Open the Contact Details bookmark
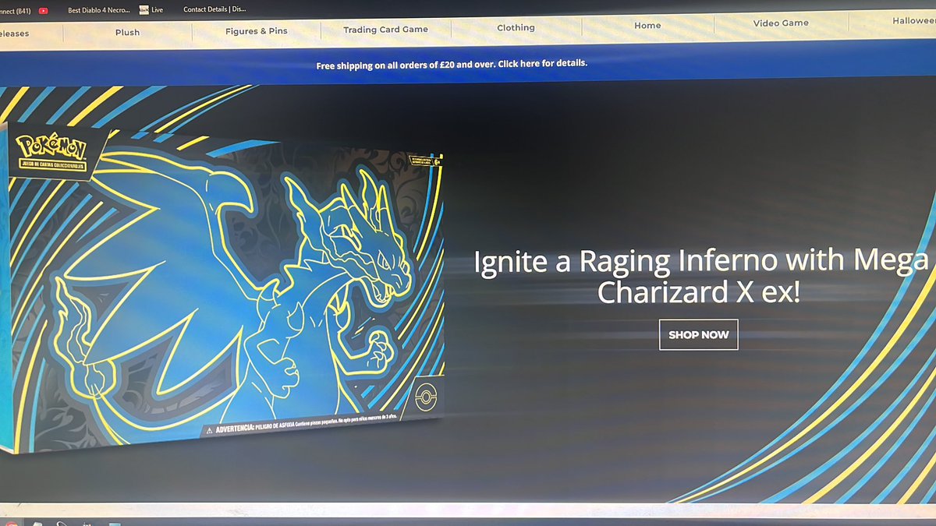This screenshot has height=526, width=936. click(x=214, y=10)
